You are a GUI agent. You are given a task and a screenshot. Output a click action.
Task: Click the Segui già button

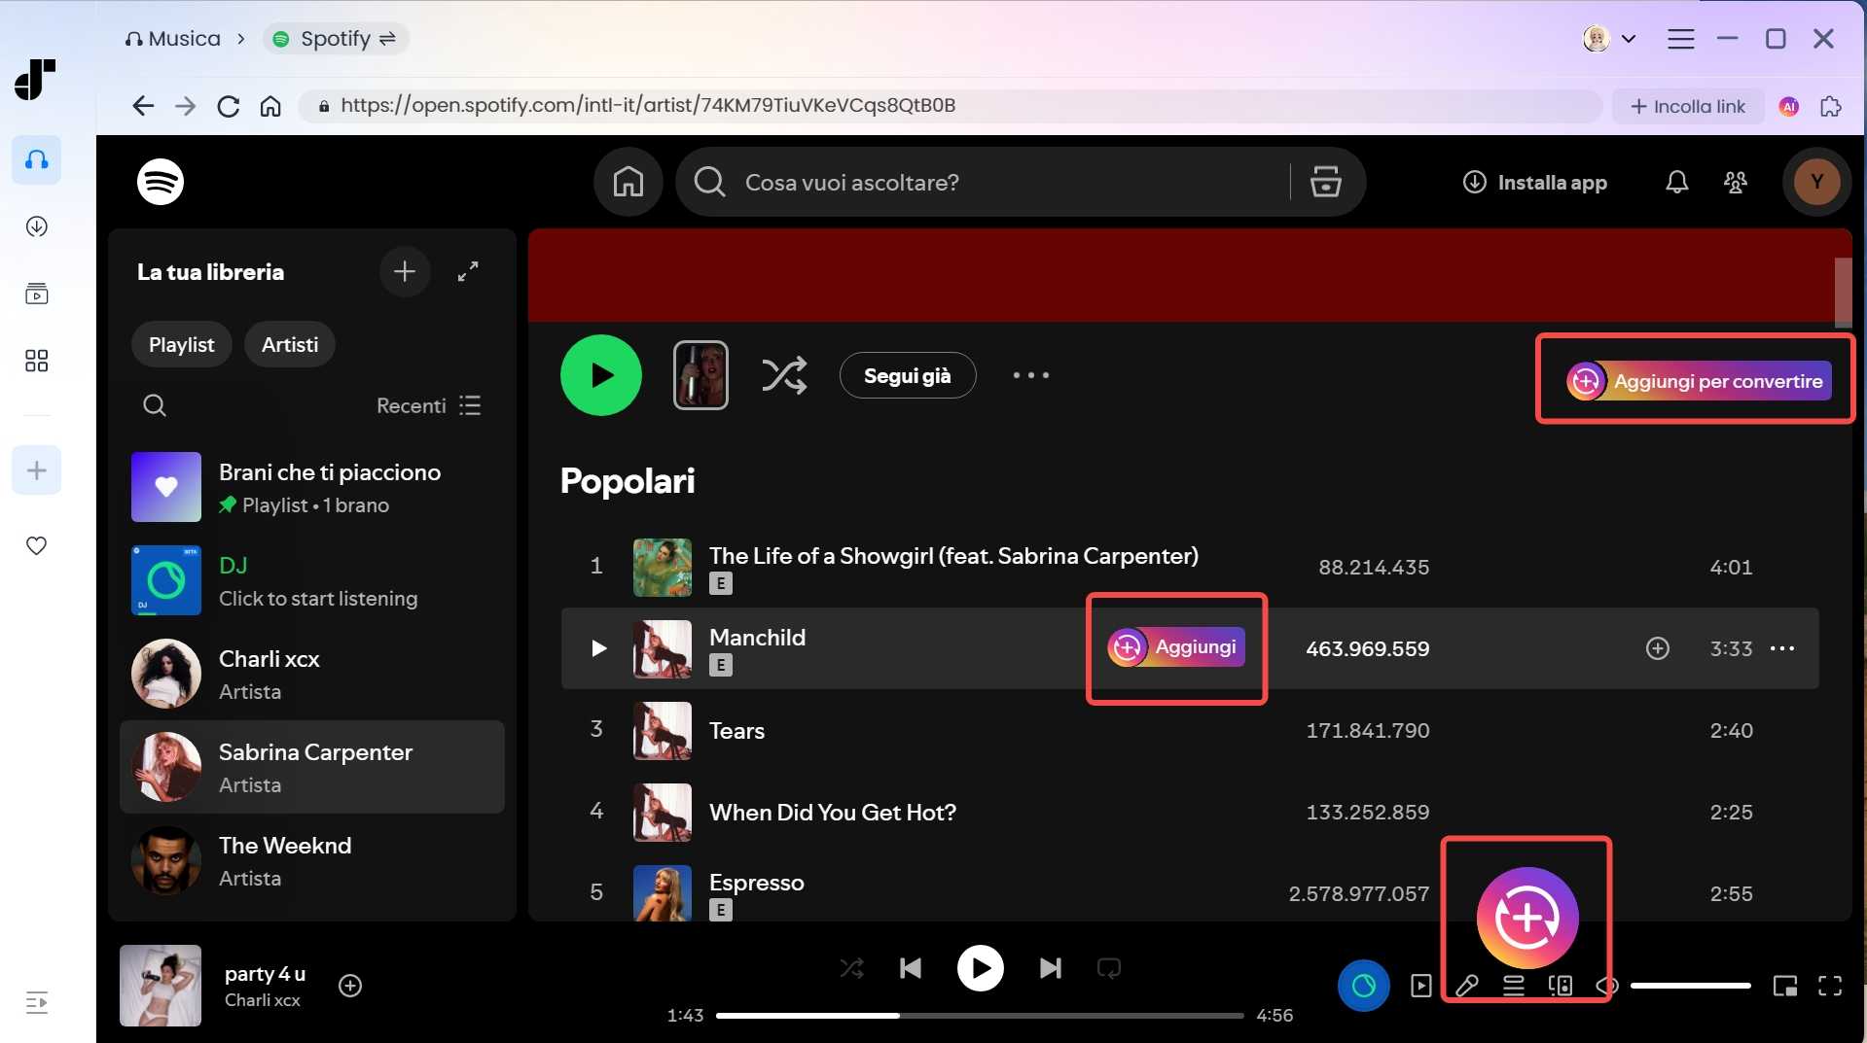click(x=907, y=375)
